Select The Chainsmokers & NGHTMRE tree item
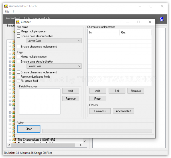This screenshot has width=171, height=158. (x=36, y=139)
